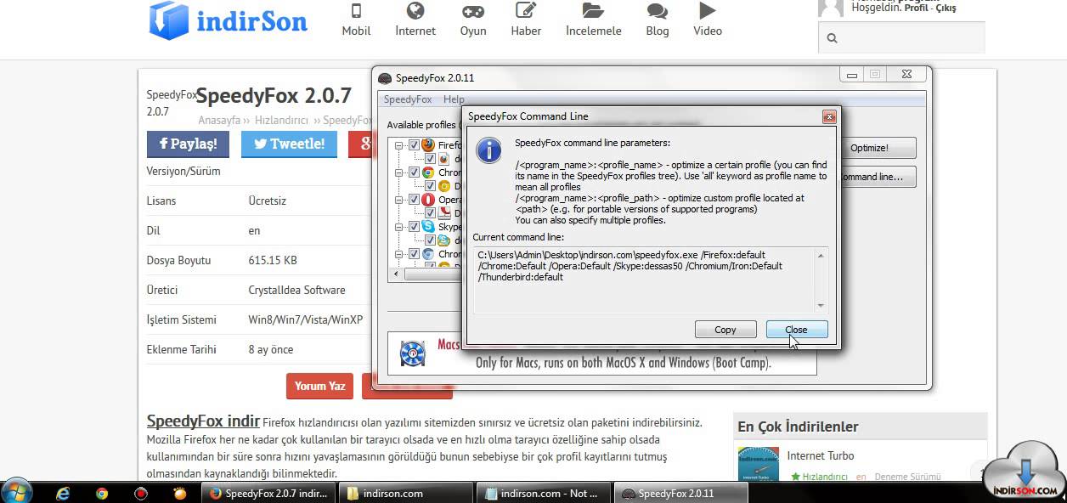The height and width of the screenshot is (503, 1067).
Task: Click Copy in the Command Line dialog
Action: pos(725,330)
